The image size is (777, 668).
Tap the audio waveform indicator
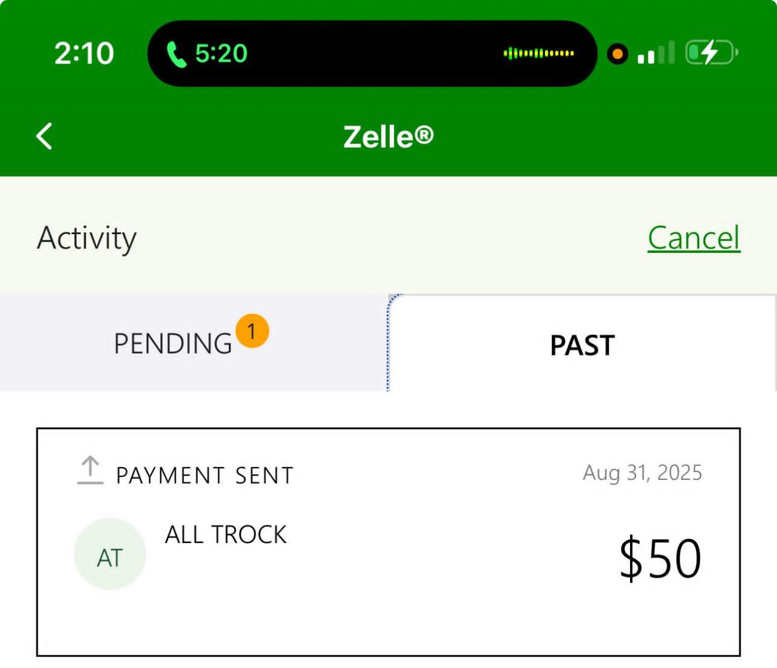point(538,53)
